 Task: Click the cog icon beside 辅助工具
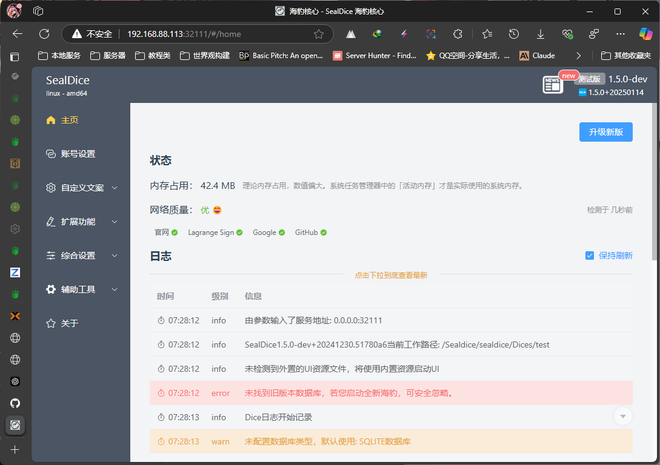tap(51, 289)
